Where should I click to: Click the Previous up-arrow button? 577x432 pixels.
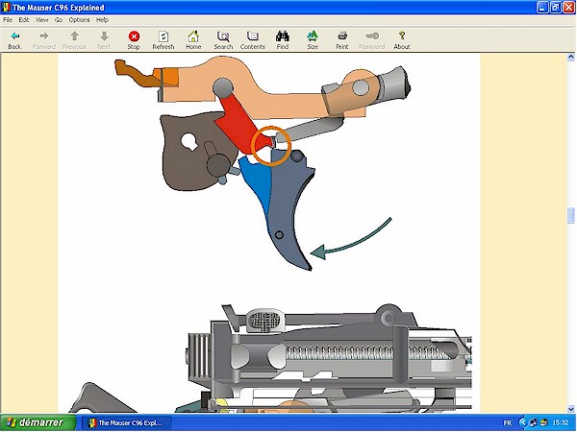pyautogui.click(x=74, y=40)
